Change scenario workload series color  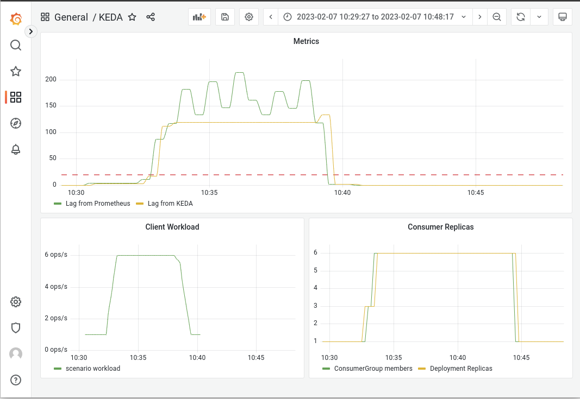[x=57, y=369]
